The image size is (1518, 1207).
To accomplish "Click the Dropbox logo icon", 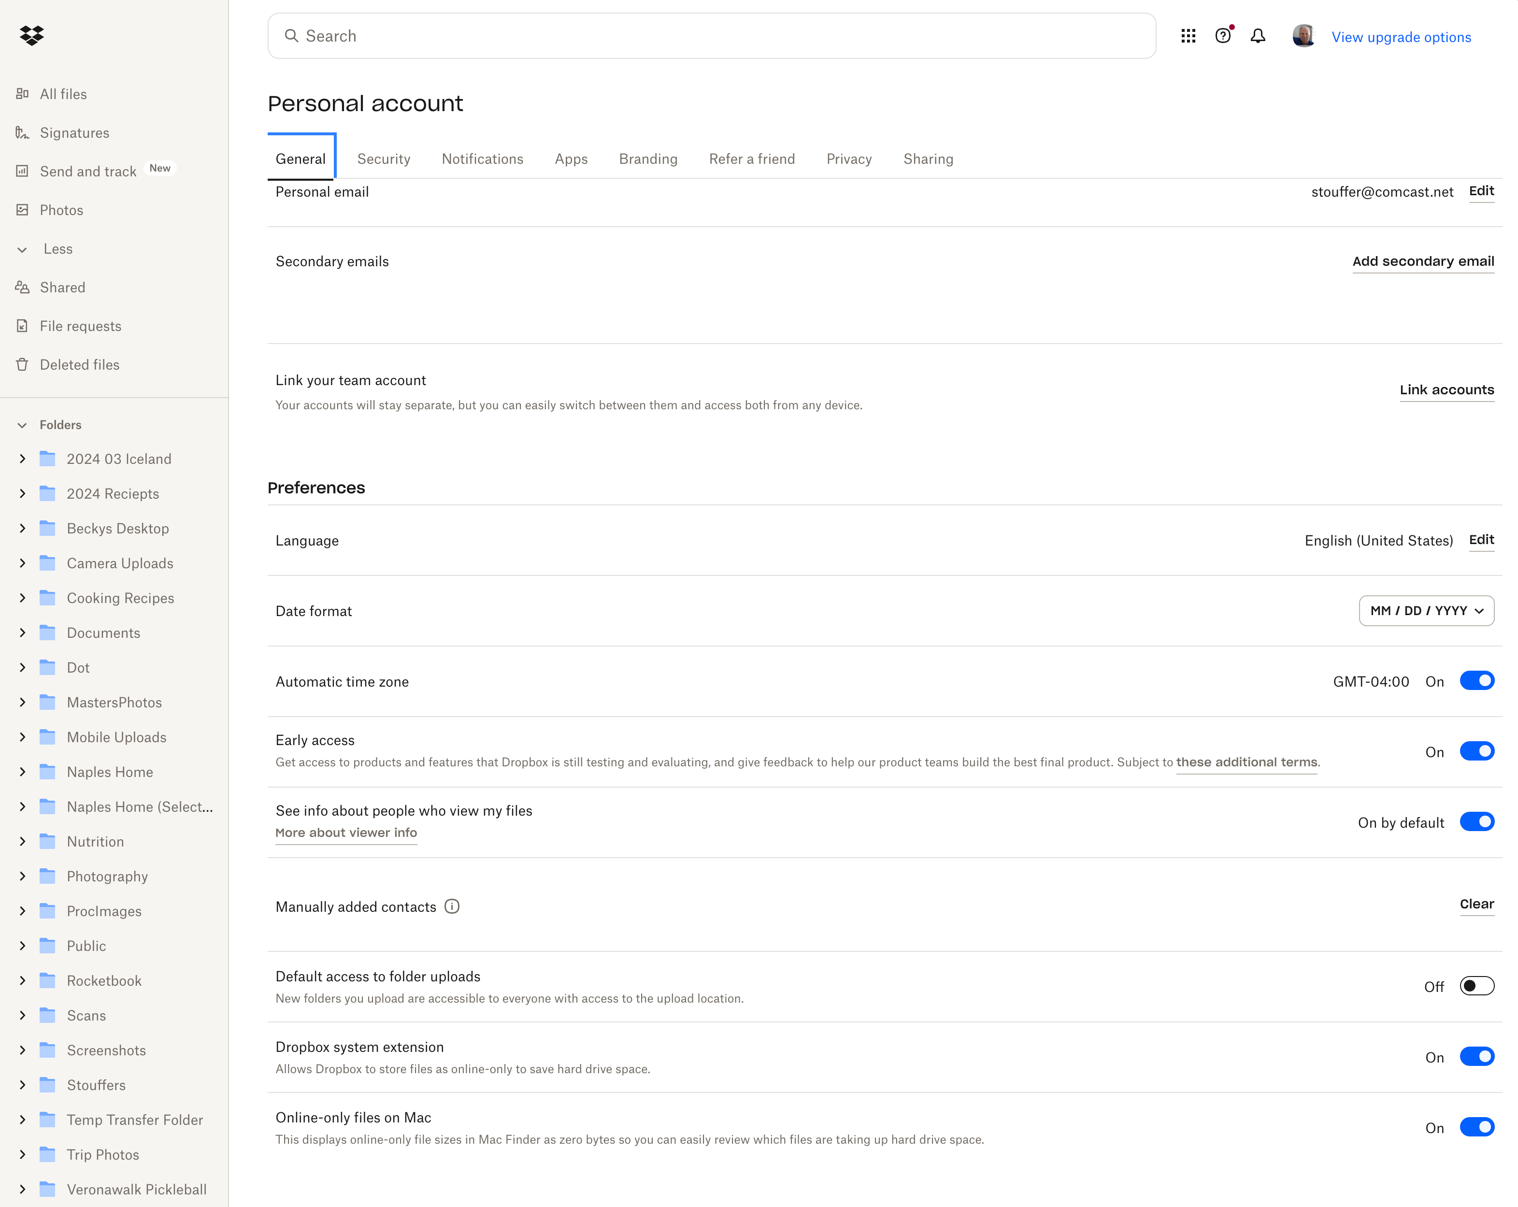I will click(32, 35).
